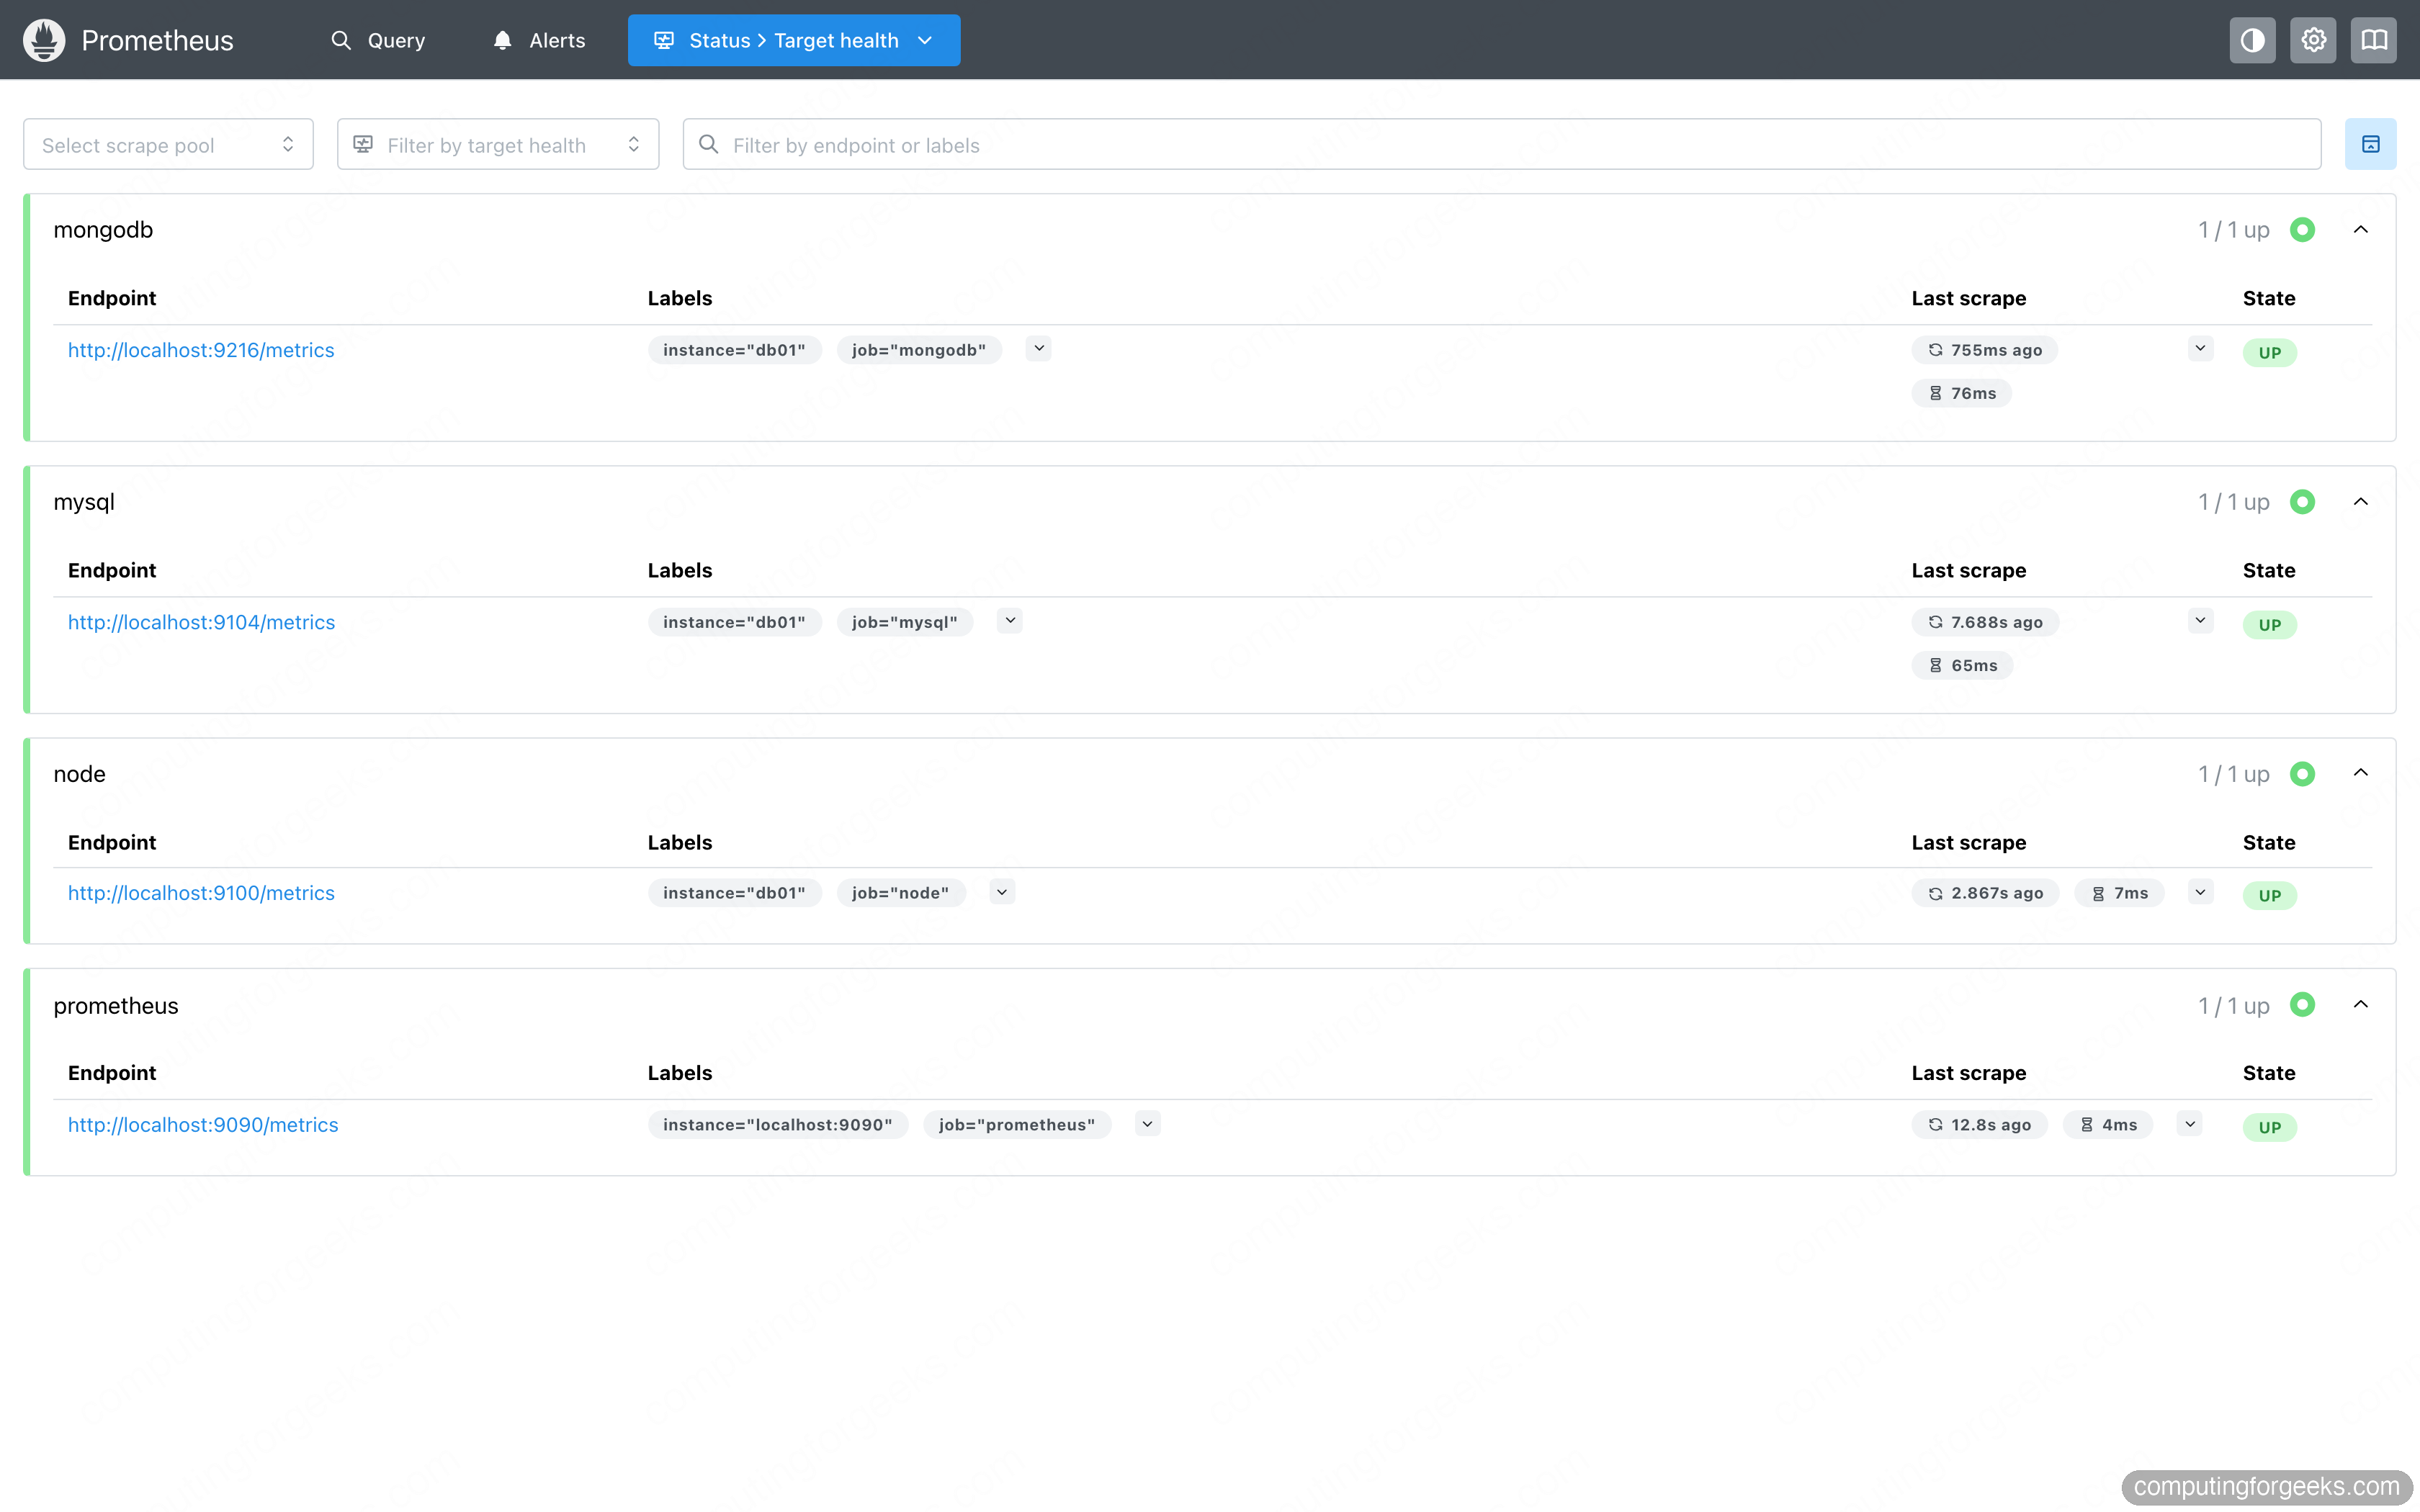
Task: Click the UP state badge for mysql
Action: 2269,625
